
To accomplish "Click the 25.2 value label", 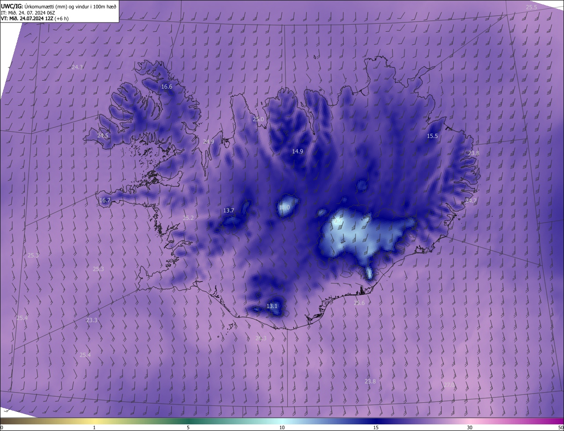I will (x=188, y=218).
